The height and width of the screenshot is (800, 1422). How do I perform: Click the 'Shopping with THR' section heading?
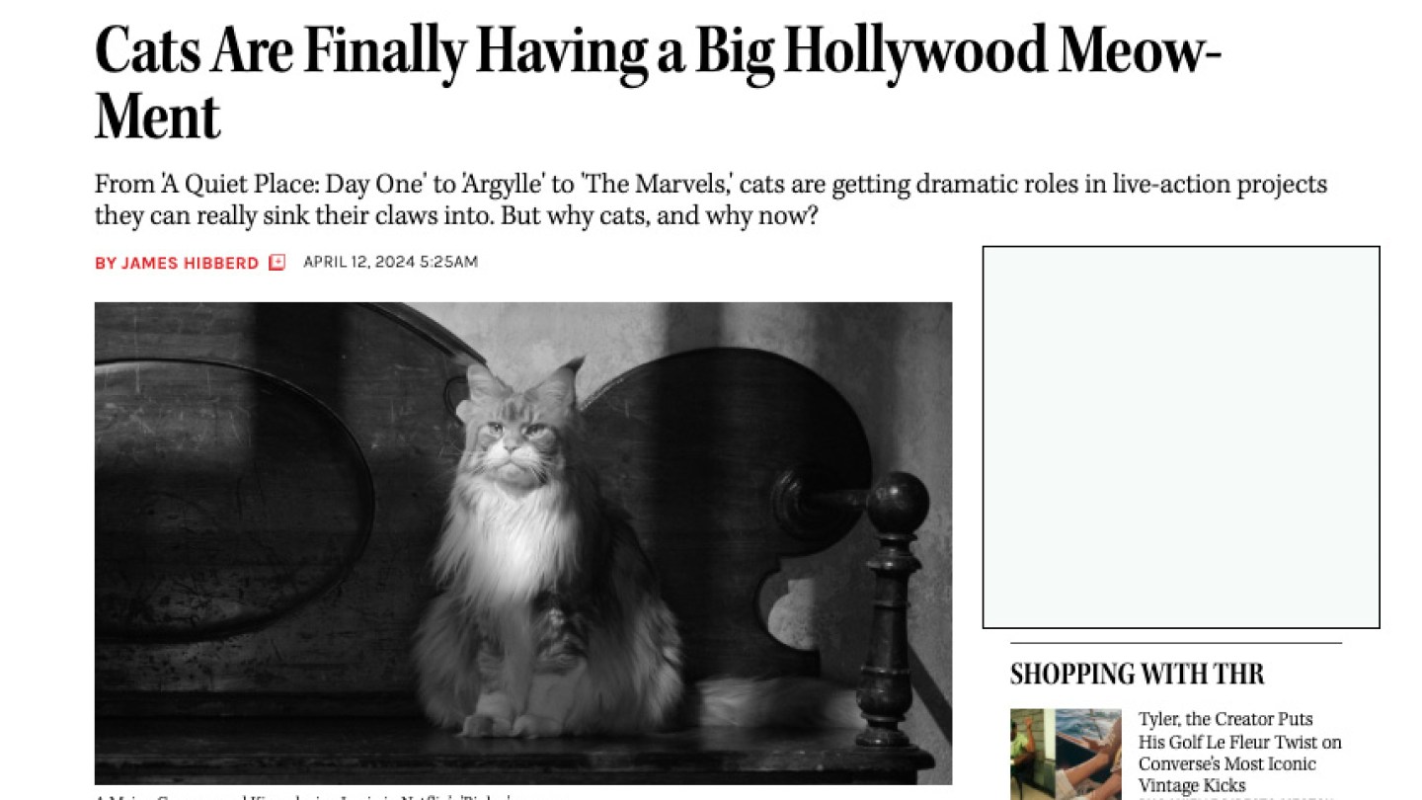[x=1137, y=675]
